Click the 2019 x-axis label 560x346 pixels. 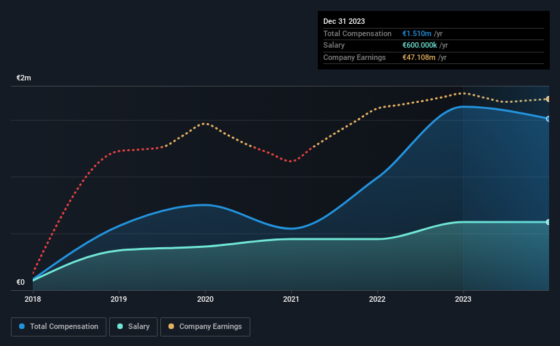[119, 299]
